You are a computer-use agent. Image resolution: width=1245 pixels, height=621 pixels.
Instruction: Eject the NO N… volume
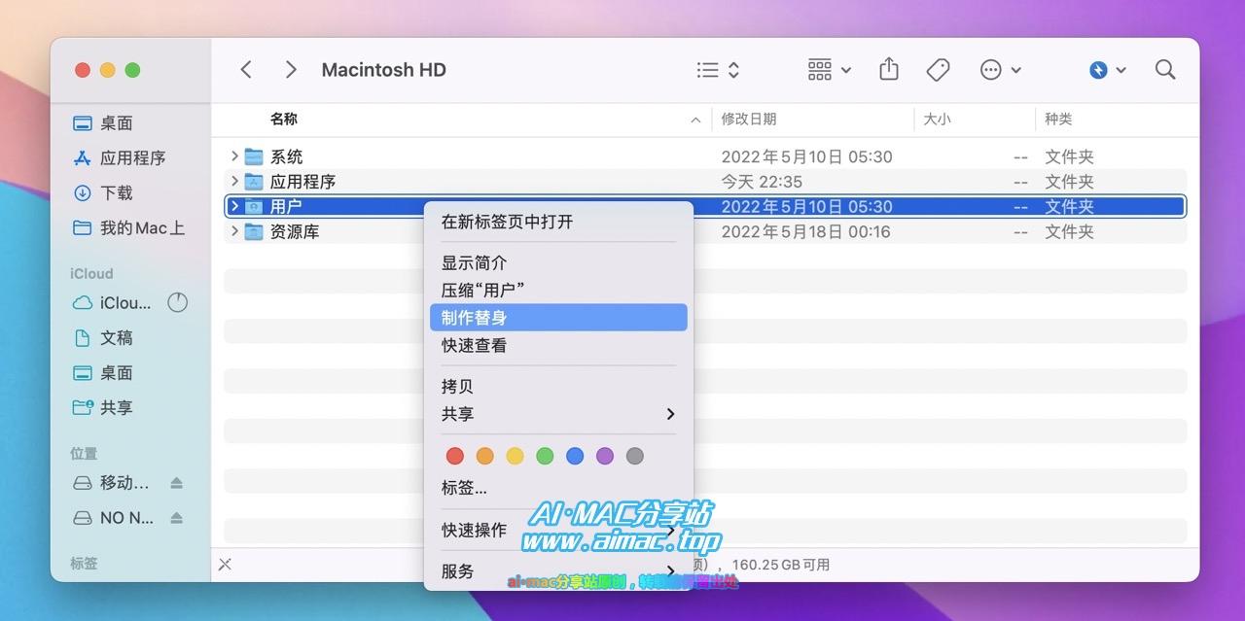pos(176,518)
